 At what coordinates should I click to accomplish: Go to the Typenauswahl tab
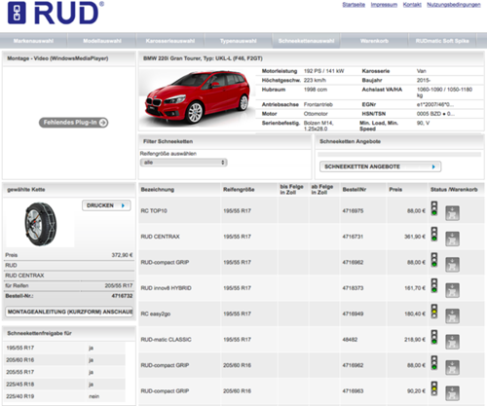[238, 41]
